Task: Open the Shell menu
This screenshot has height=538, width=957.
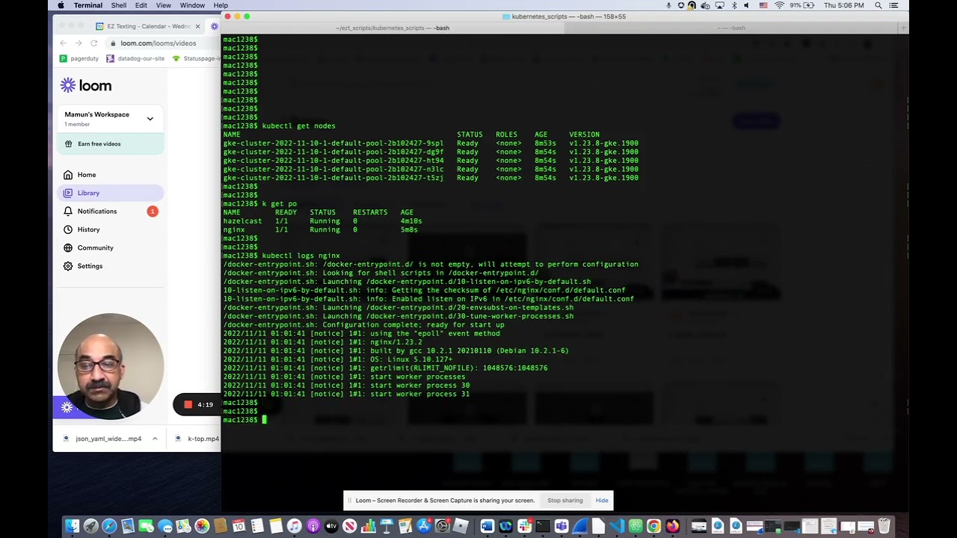Action: (119, 5)
